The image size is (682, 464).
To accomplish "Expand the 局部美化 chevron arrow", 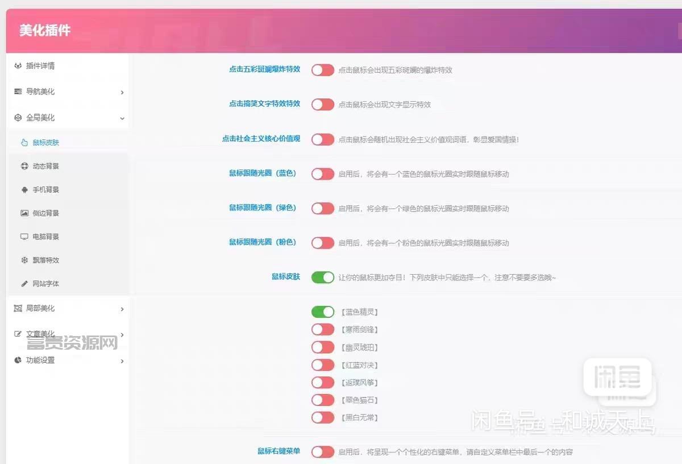I will [x=122, y=309].
